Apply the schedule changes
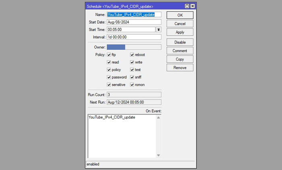Image resolution: width=282 pixels, height=170 pixels. pos(180,32)
